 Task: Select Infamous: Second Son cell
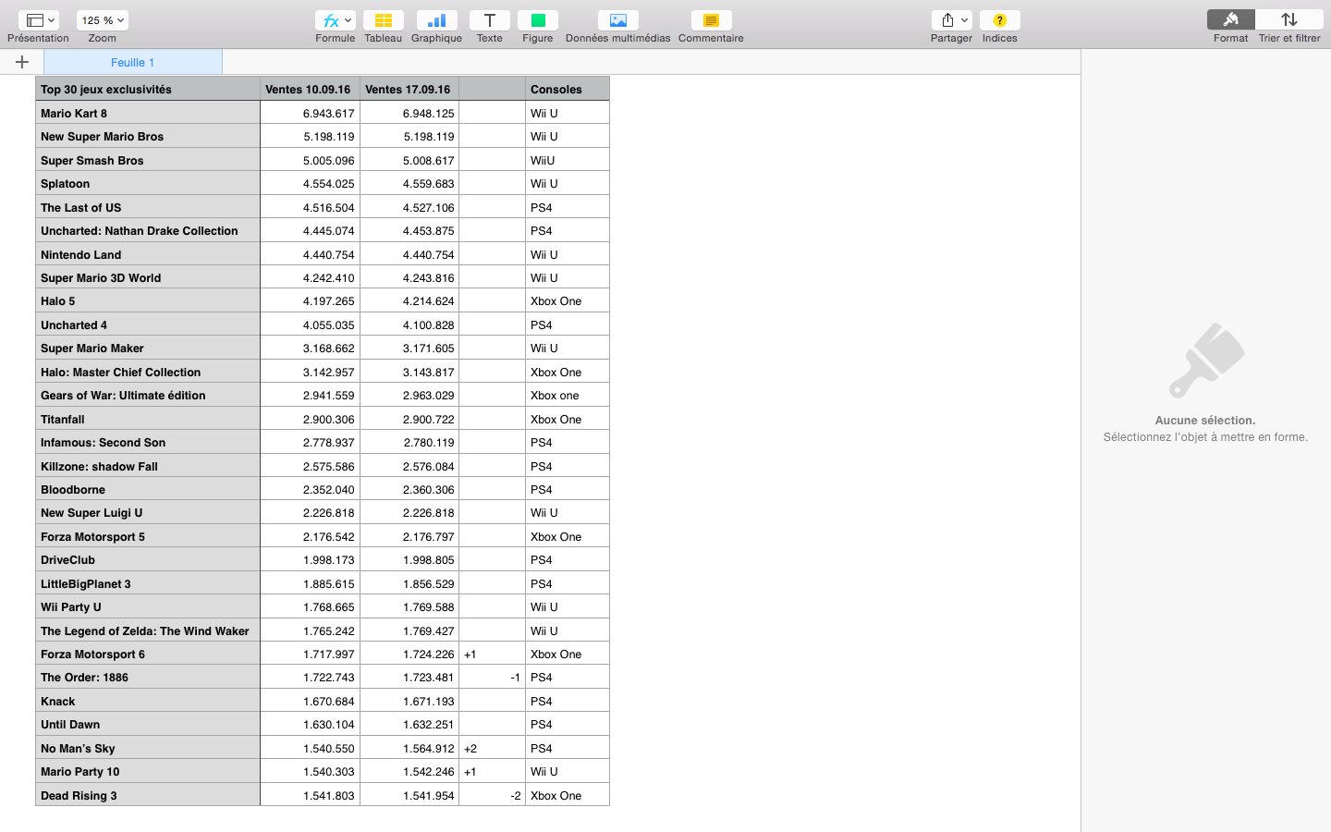[148, 442]
